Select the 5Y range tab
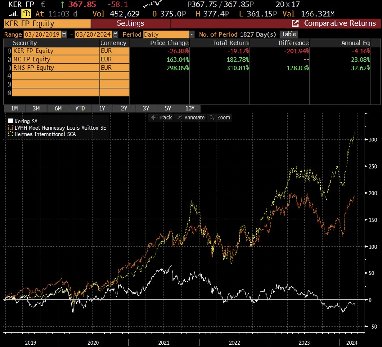This screenshot has width=382, height=347. pos(168,109)
